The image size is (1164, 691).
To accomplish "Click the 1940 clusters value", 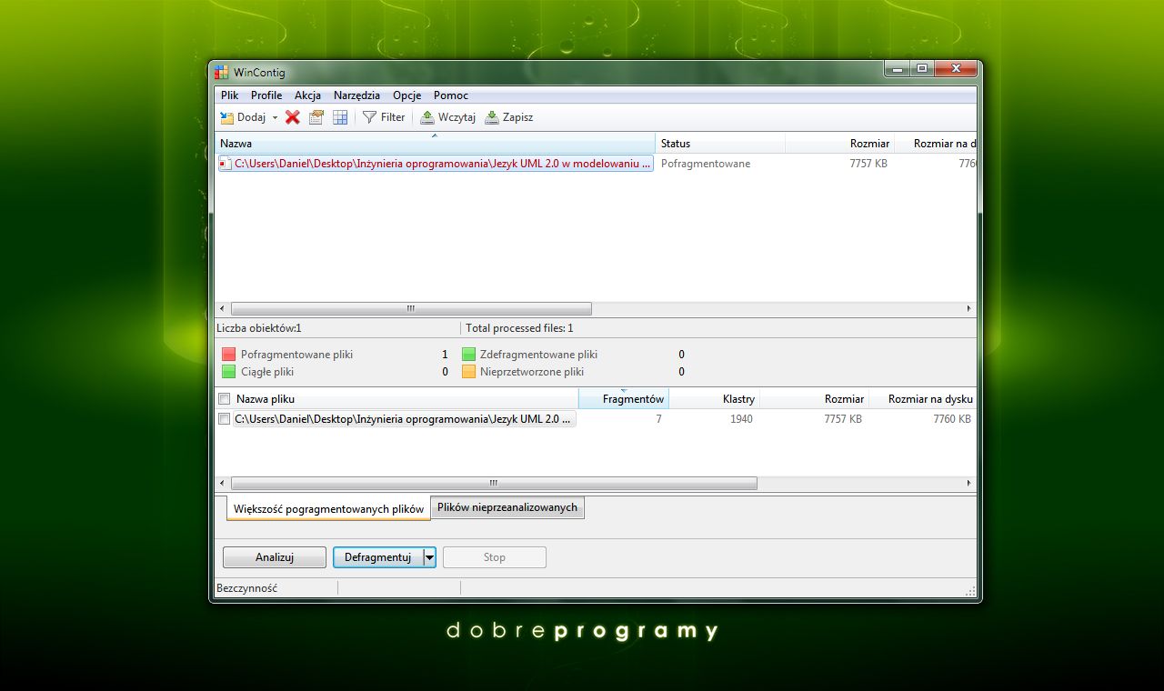I will (x=741, y=419).
